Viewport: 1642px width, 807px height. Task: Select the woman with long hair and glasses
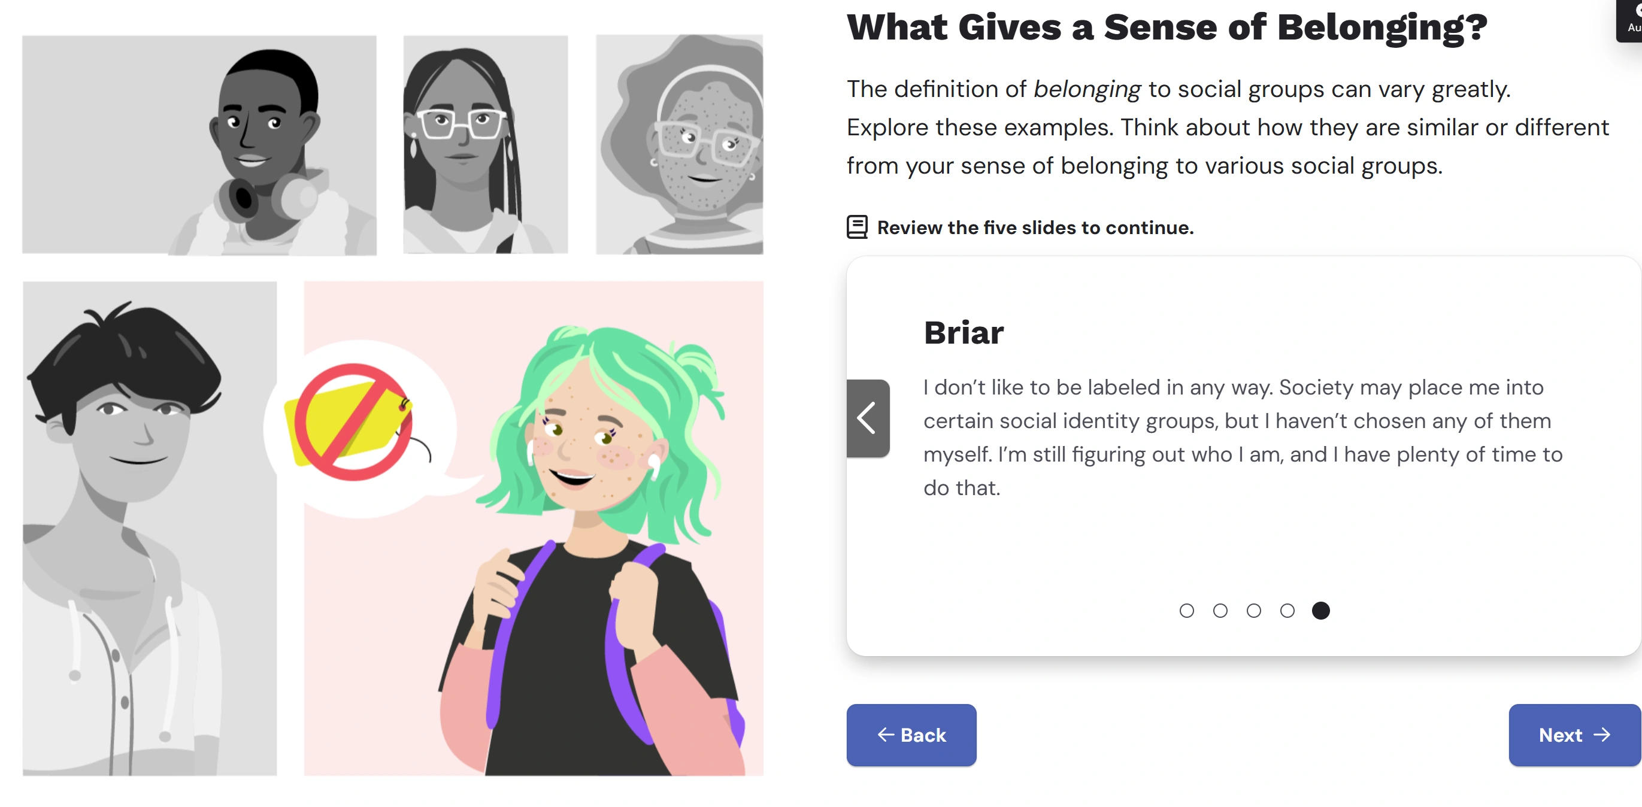tap(485, 145)
